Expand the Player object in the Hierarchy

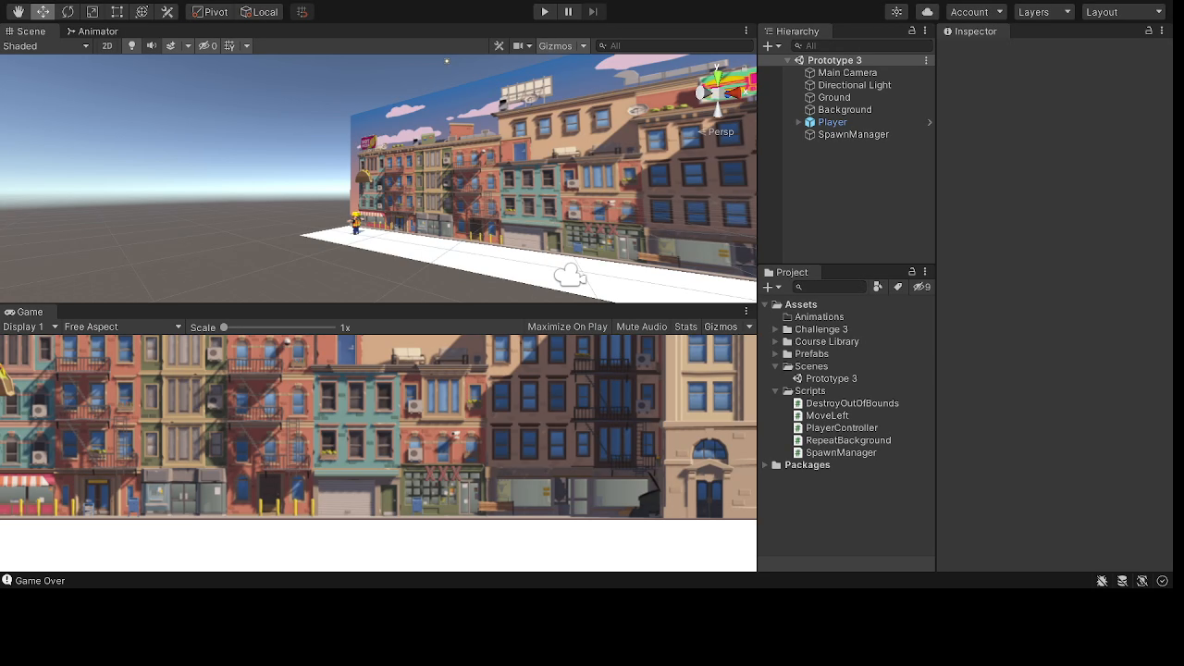tap(797, 121)
